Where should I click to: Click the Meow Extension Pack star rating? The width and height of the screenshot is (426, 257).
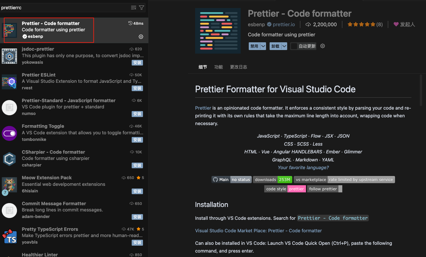[x=140, y=178]
